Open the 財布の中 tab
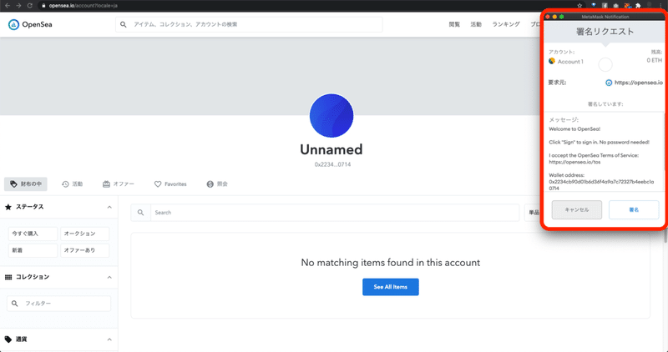The width and height of the screenshot is (668, 352). 26,184
